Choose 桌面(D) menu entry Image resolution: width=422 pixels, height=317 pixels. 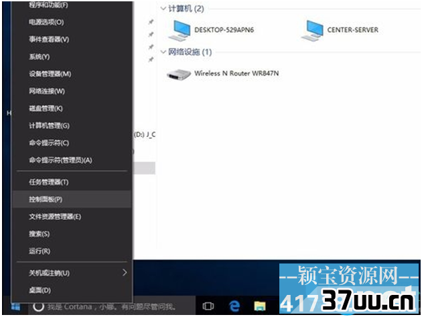click(40, 290)
